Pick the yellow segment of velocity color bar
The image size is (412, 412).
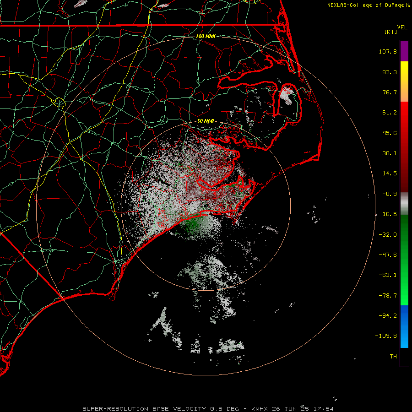pyautogui.click(x=404, y=69)
